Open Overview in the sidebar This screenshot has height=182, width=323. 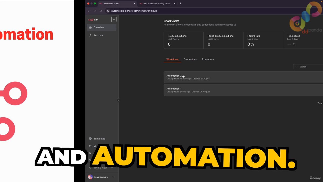pyautogui.click(x=102, y=27)
